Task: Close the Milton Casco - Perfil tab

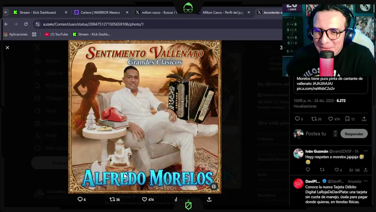Action: (249, 12)
